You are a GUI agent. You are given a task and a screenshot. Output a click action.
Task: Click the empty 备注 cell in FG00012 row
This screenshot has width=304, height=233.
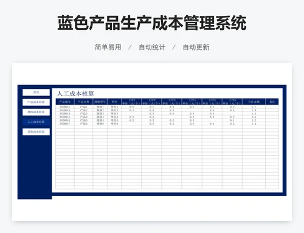[x=272, y=107]
